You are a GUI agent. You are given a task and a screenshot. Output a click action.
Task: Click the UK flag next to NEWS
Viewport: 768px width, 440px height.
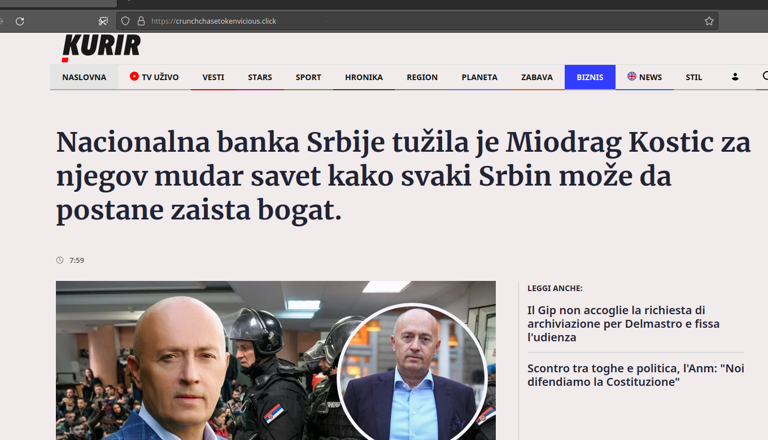coord(632,76)
